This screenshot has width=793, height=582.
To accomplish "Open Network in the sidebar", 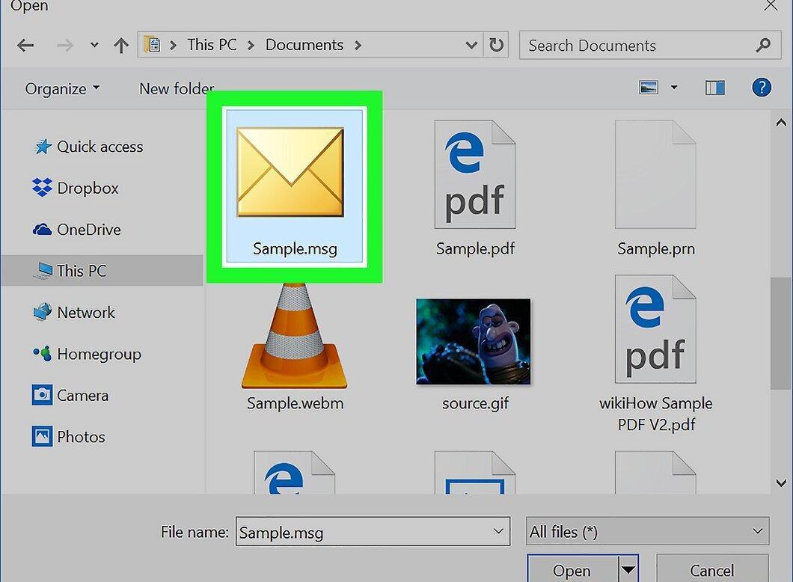I will (74, 313).
